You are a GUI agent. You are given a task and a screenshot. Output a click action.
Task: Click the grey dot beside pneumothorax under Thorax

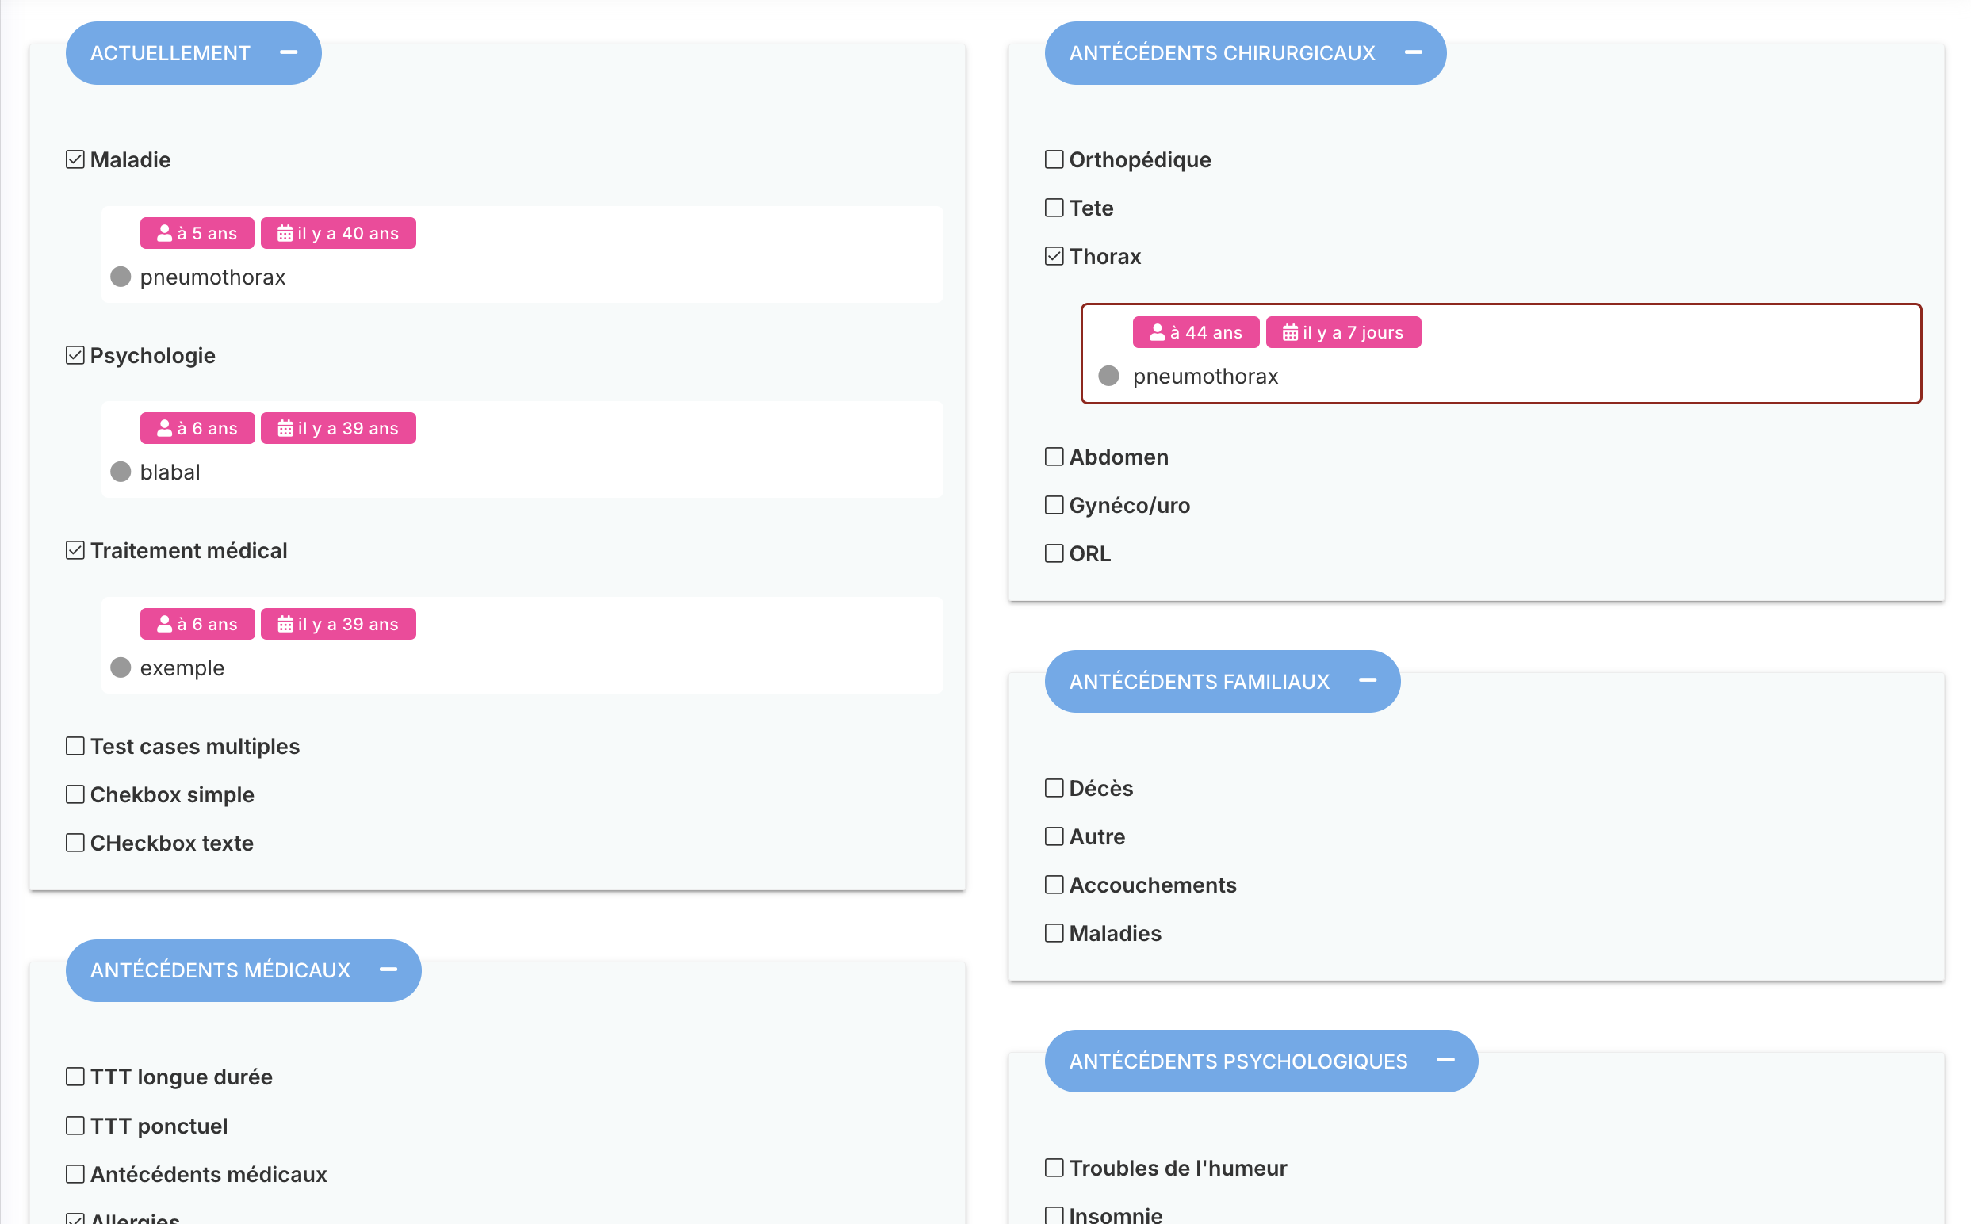click(1108, 377)
